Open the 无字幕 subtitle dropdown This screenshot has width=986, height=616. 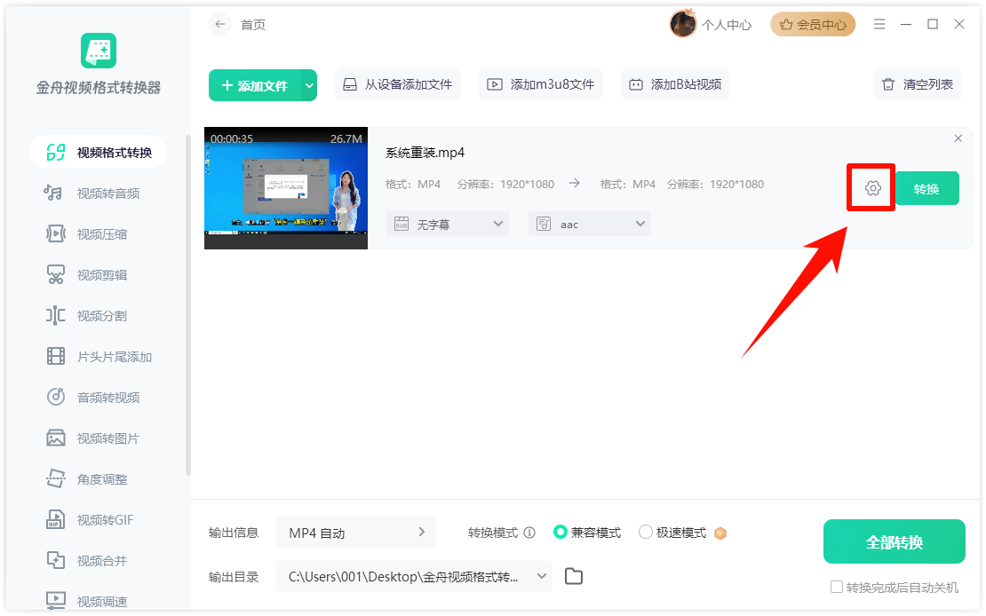coord(447,224)
